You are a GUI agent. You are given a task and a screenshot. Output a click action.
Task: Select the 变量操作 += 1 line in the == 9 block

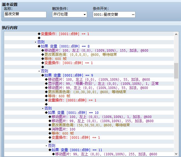click(x=89, y=100)
